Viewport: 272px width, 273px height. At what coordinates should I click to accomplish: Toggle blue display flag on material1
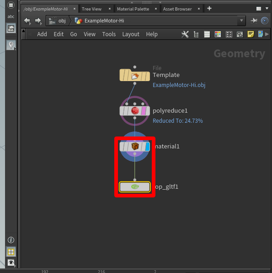click(147, 147)
